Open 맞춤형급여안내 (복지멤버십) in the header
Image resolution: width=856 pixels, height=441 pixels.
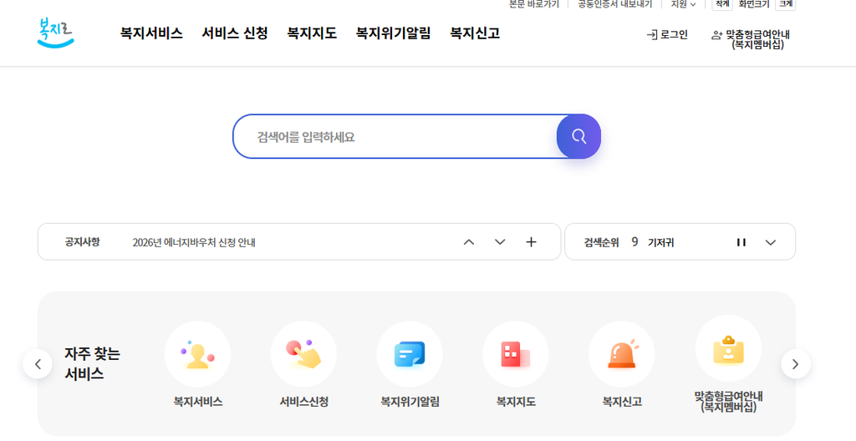(752, 39)
